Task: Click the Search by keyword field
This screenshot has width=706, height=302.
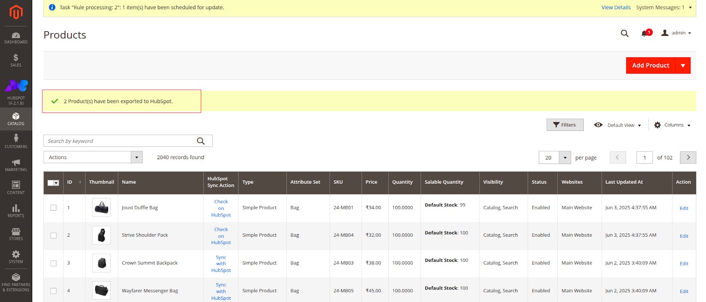Action: tap(119, 141)
